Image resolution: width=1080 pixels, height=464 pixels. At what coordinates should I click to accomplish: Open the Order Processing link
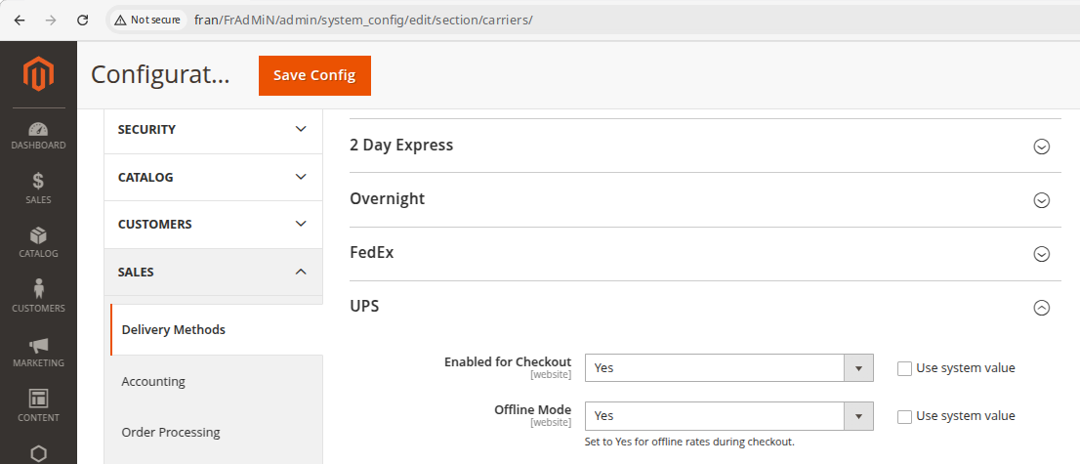171,433
